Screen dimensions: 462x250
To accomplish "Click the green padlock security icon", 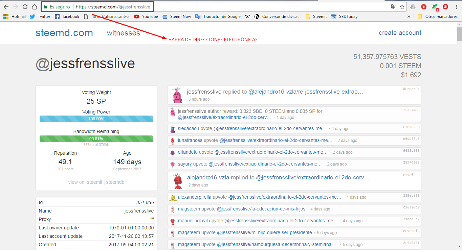I will point(45,7).
